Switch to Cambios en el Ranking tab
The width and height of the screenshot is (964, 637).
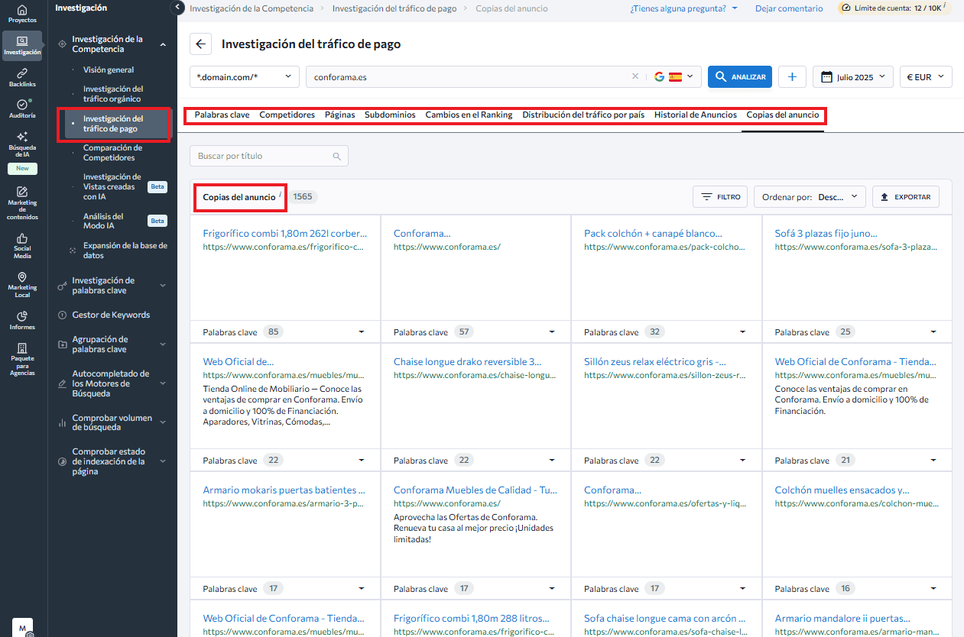(x=469, y=115)
